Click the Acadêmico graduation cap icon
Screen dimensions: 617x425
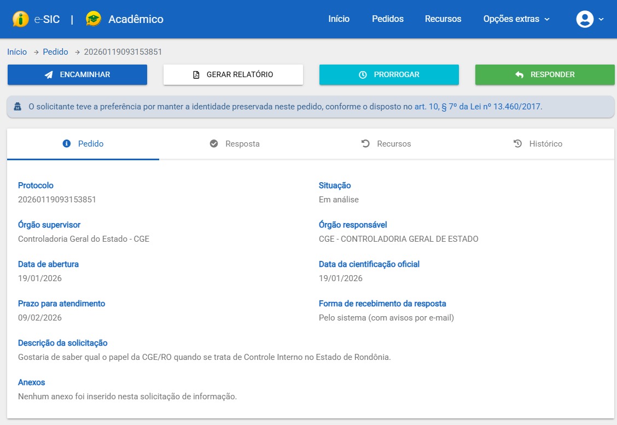[94, 19]
